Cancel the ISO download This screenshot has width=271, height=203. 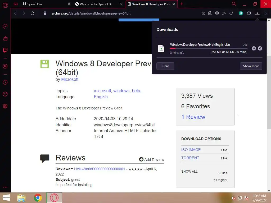tap(260, 48)
